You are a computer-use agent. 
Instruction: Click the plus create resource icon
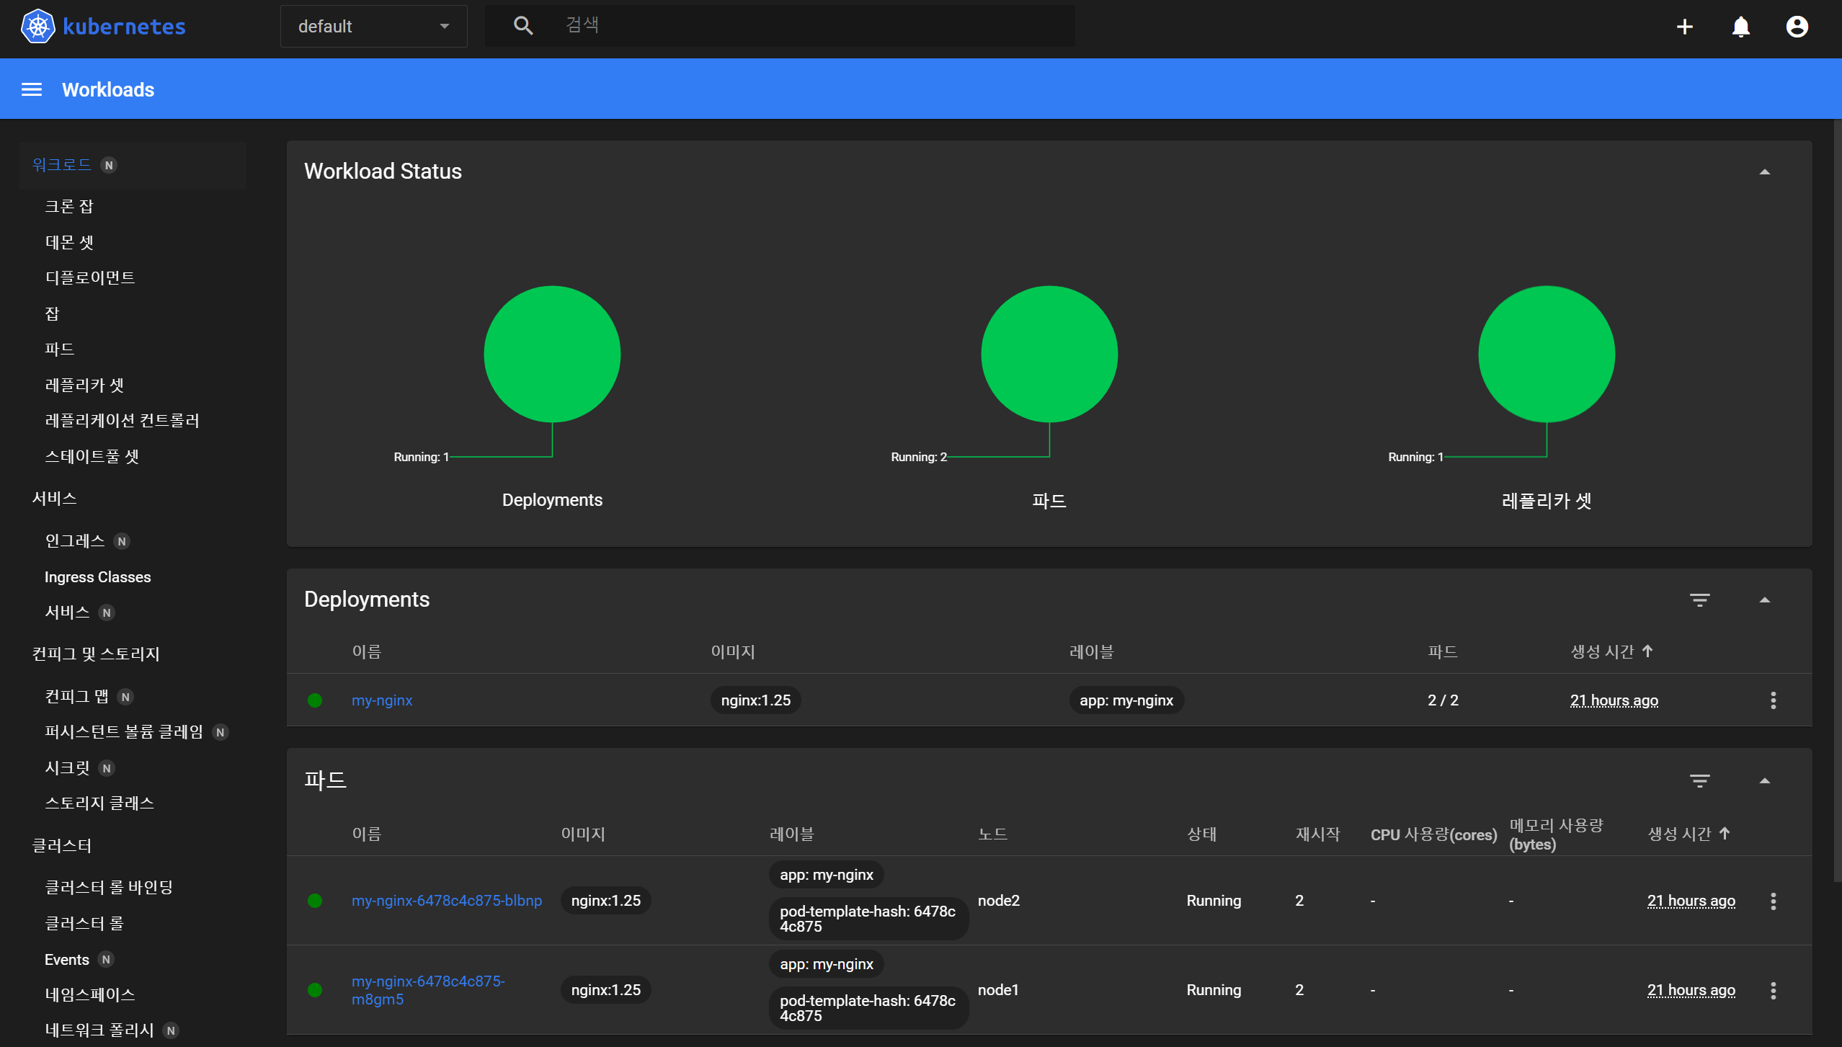click(1684, 27)
